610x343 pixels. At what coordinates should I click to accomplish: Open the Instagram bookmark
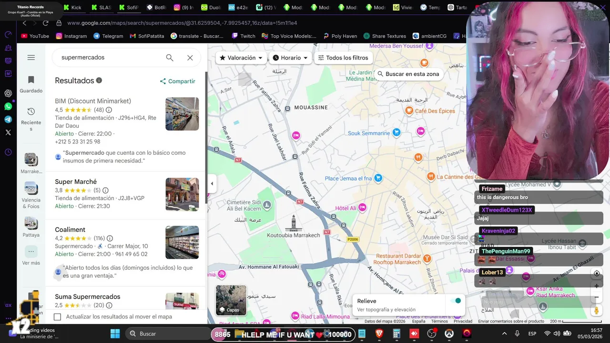click(71, 36)
